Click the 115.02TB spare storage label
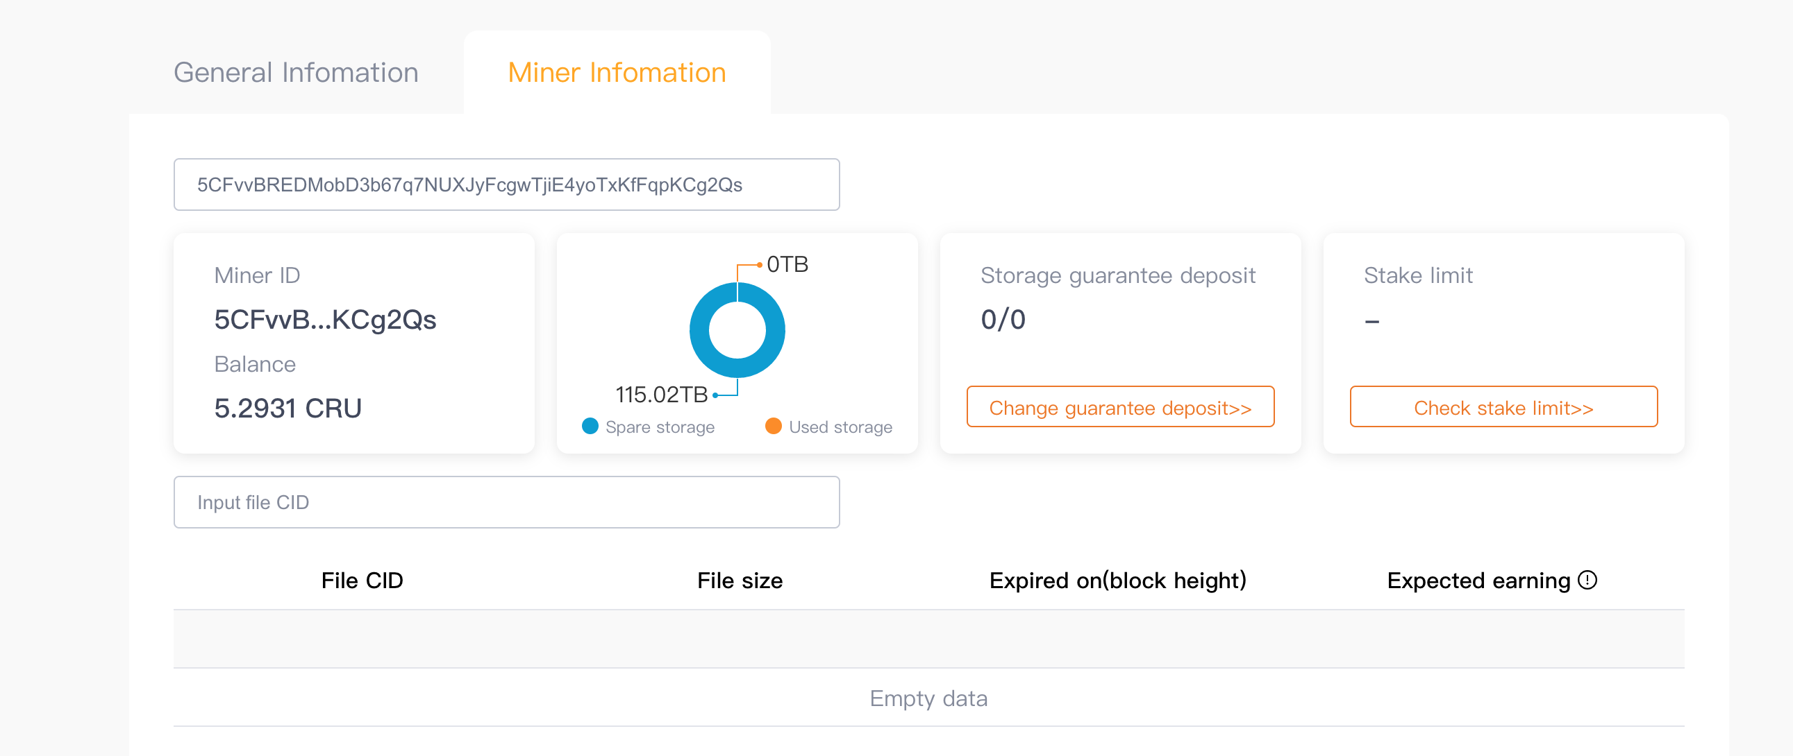The image size is (1793, 756). coord(661,395)
